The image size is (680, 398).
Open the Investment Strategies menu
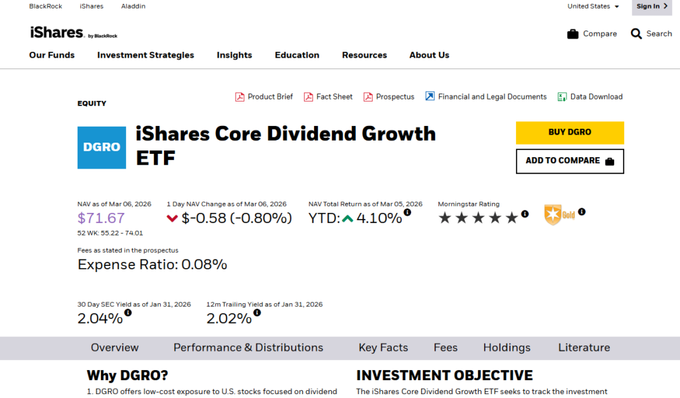pyautogui.click(x=145, y=56)
